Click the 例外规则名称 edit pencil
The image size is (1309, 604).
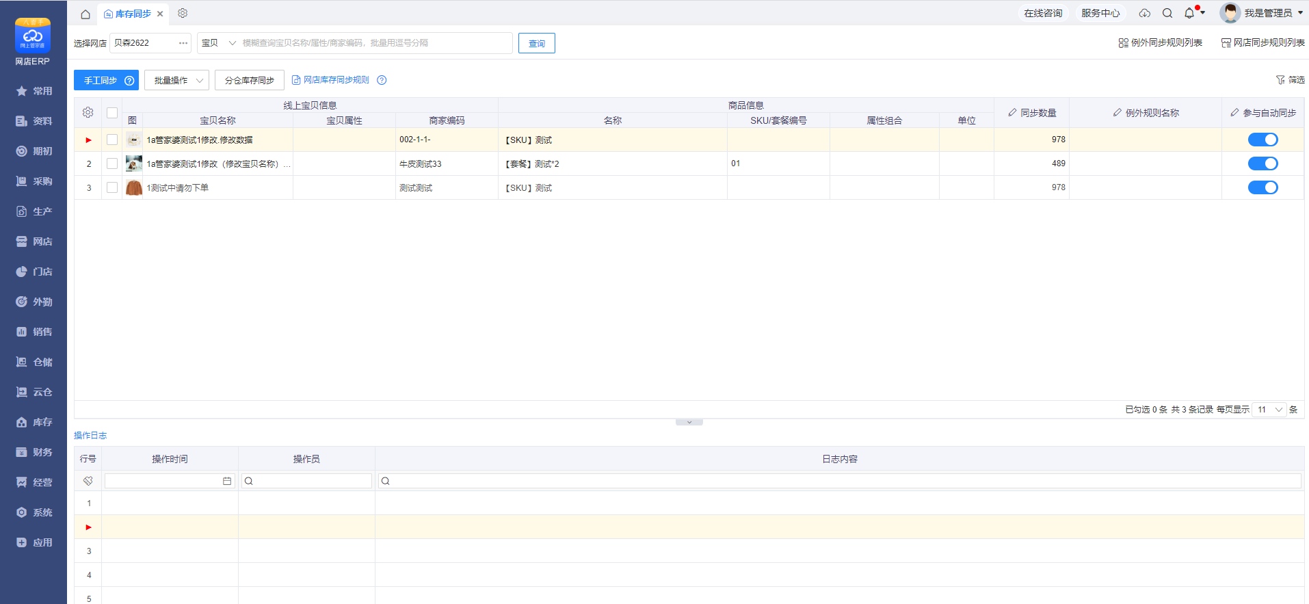pos(1117,112)
